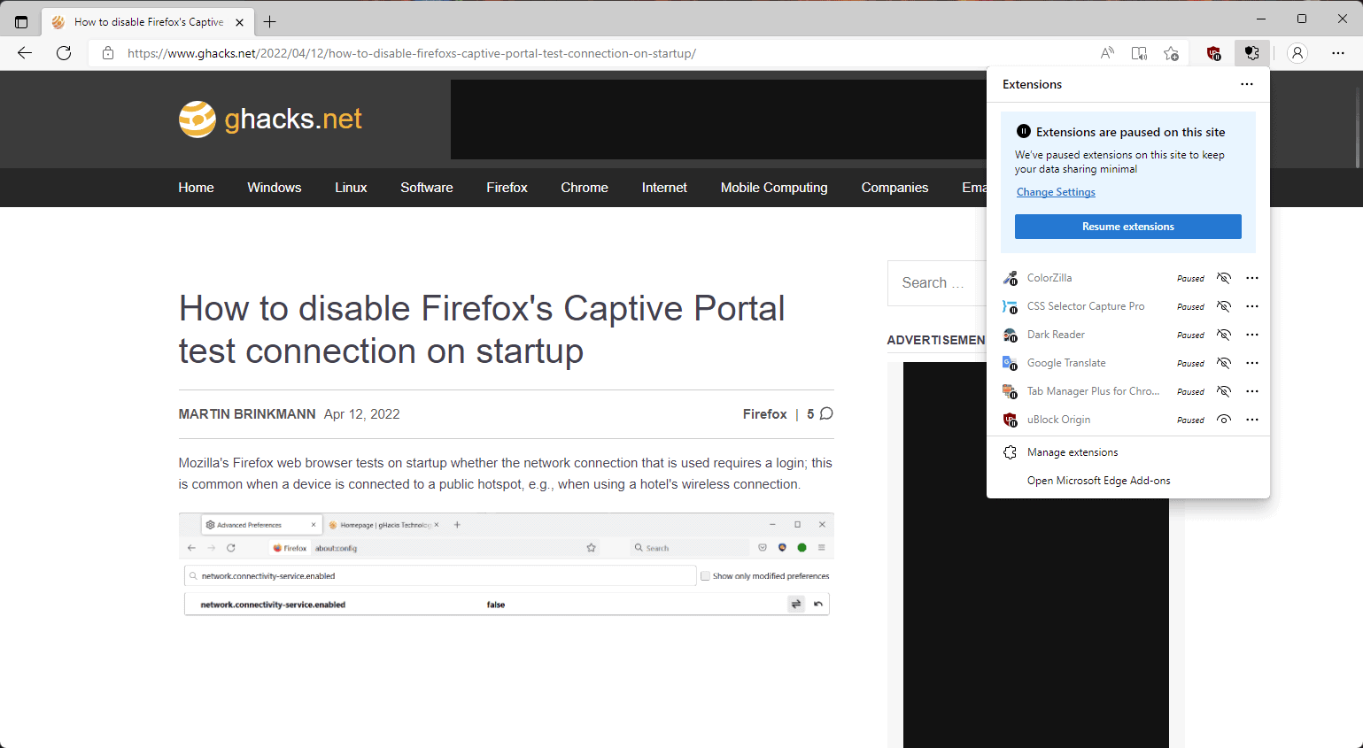
Task: Click the site Search field
Action: click(x=937, y=283)
